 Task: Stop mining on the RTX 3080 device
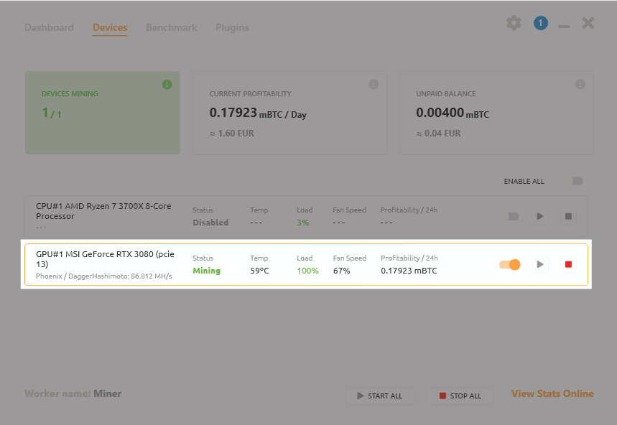(568, 264)
